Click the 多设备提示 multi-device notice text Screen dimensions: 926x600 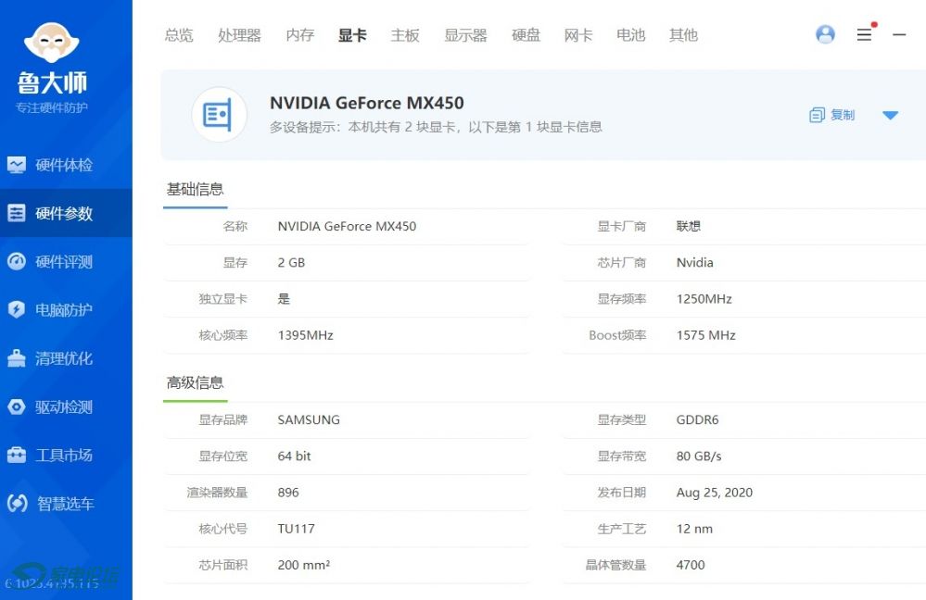point(436,127)
